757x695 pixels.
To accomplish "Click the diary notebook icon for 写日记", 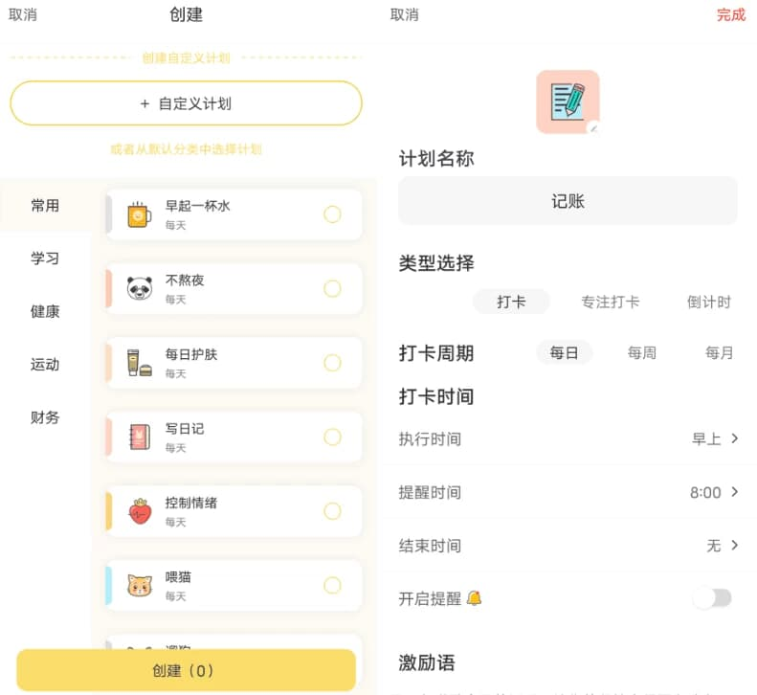I will point(140,437).
